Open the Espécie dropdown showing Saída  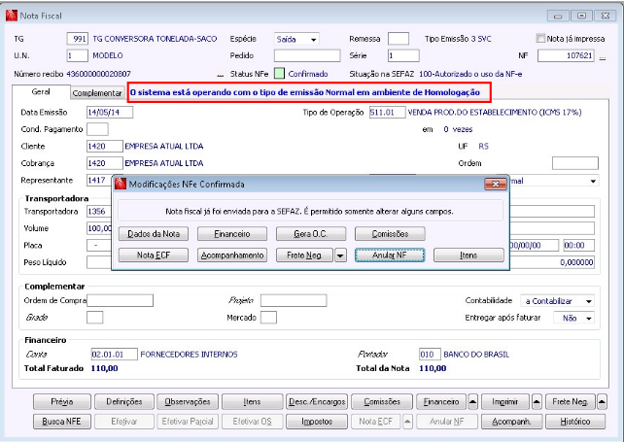coord(313,40)
